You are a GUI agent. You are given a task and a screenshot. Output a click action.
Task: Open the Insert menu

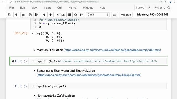coord(47,8)
